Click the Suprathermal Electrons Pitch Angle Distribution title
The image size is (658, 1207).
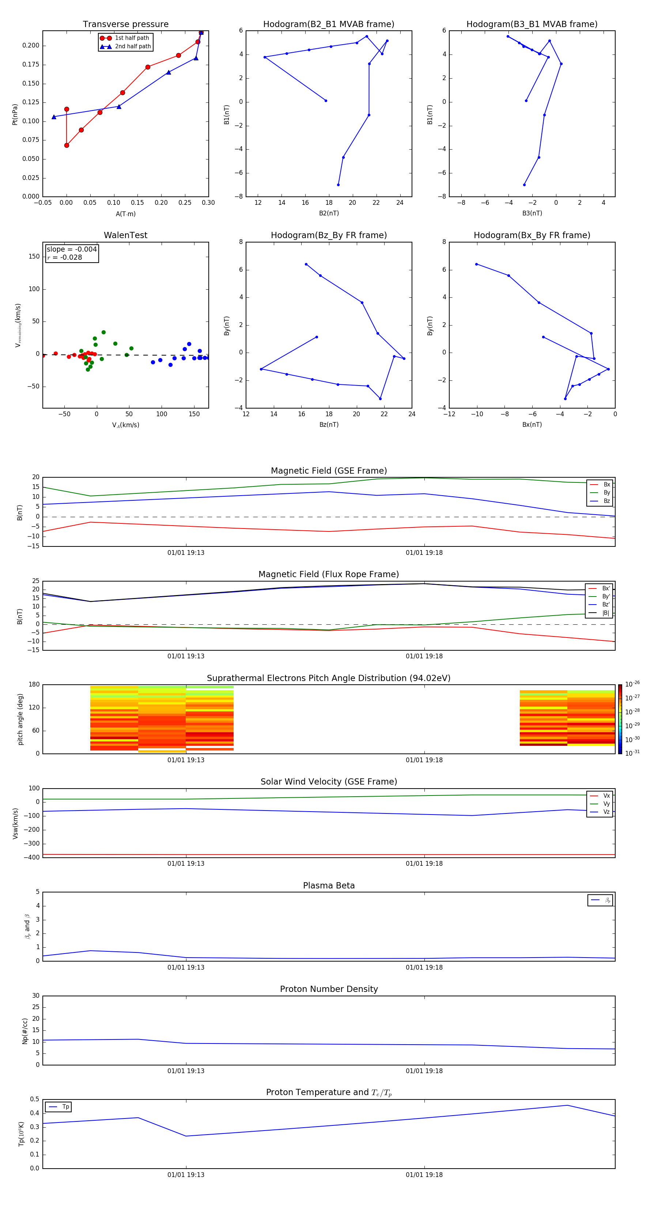(329, 678)
